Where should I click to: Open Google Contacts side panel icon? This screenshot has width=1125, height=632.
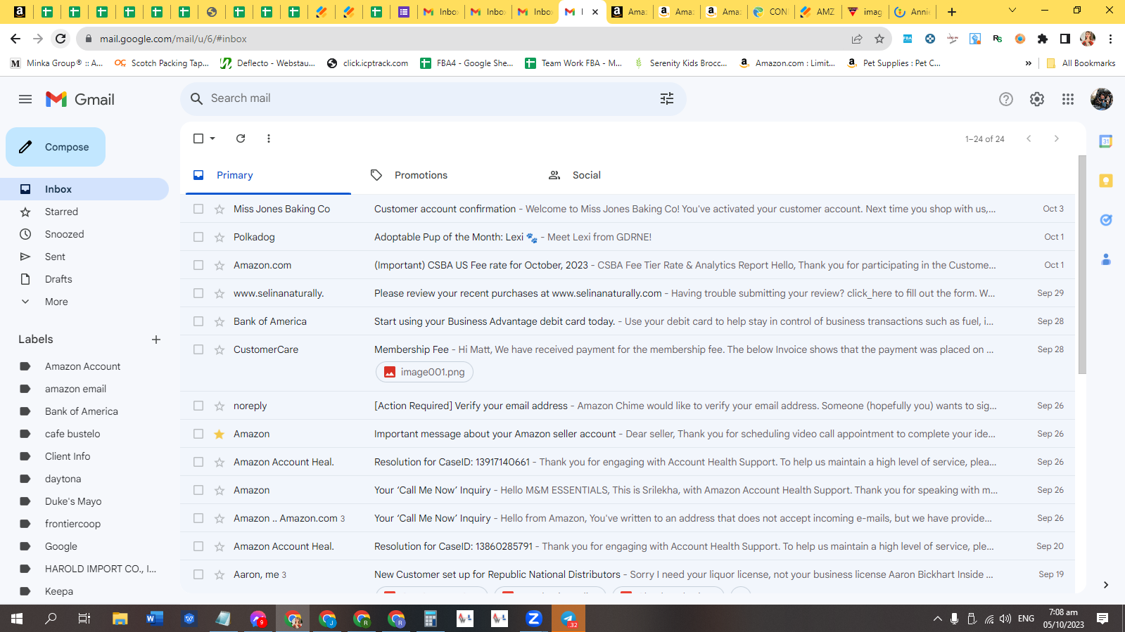coord(1106,259)
